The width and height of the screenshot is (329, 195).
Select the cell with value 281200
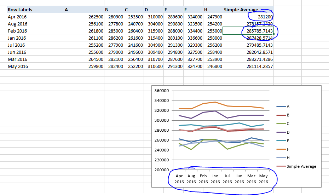click(265, 17)
